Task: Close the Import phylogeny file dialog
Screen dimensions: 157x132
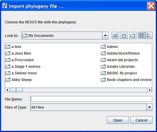Action: pos(151,6)
